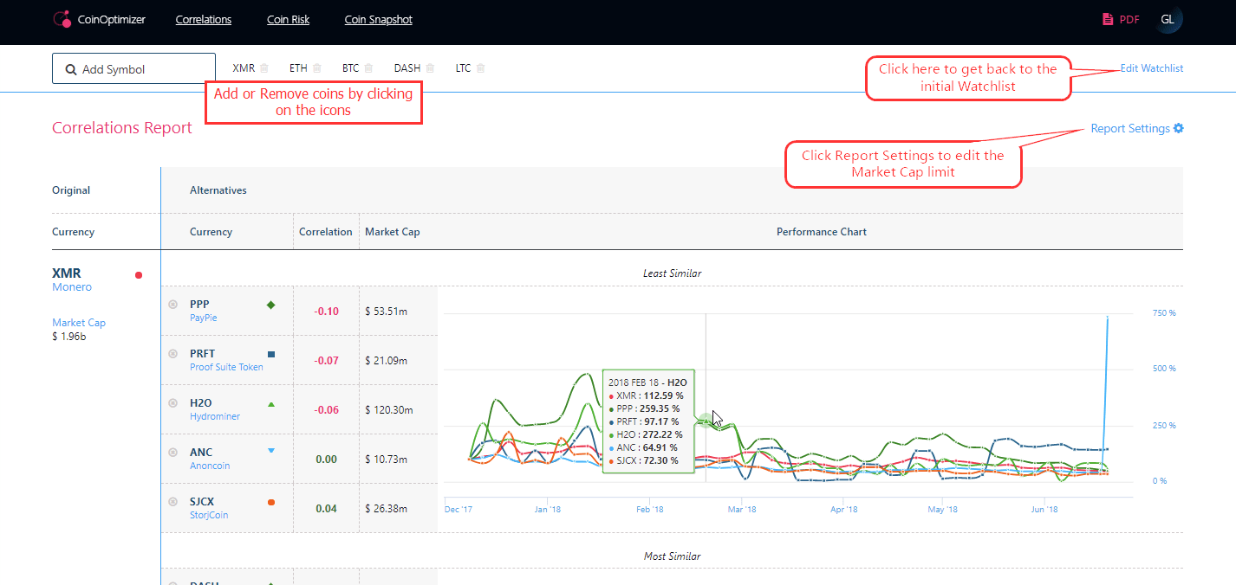Remove H2O Hydrominer from alternatives
This screenshot has width=1236, height=585.
point(172,403)
